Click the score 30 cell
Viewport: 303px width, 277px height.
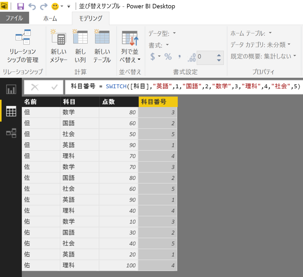(x=119, y=233)
